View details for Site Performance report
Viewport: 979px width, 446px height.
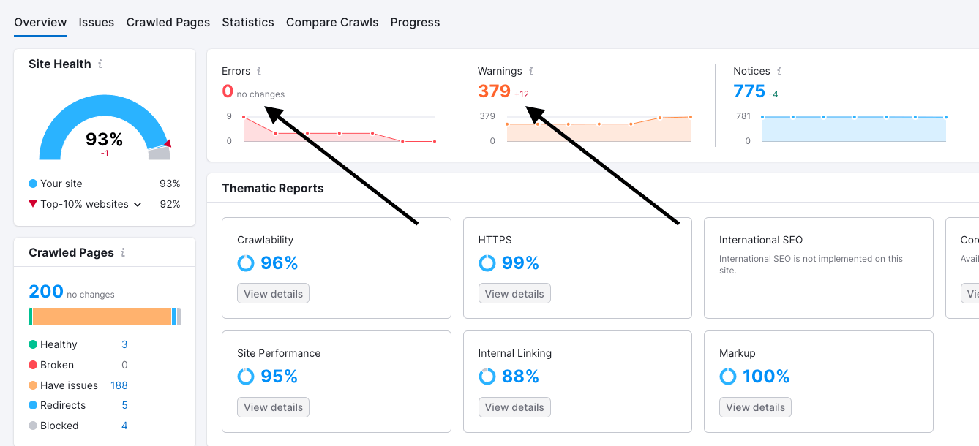click(x=273, y=407)
